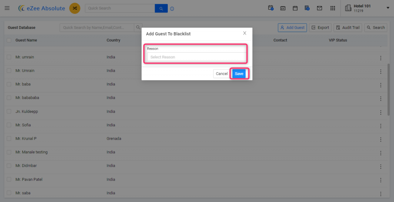The height and width of the screenshot is (202, 394).
Task: Open the Select Reason dropdown
Action: point(197,57)
